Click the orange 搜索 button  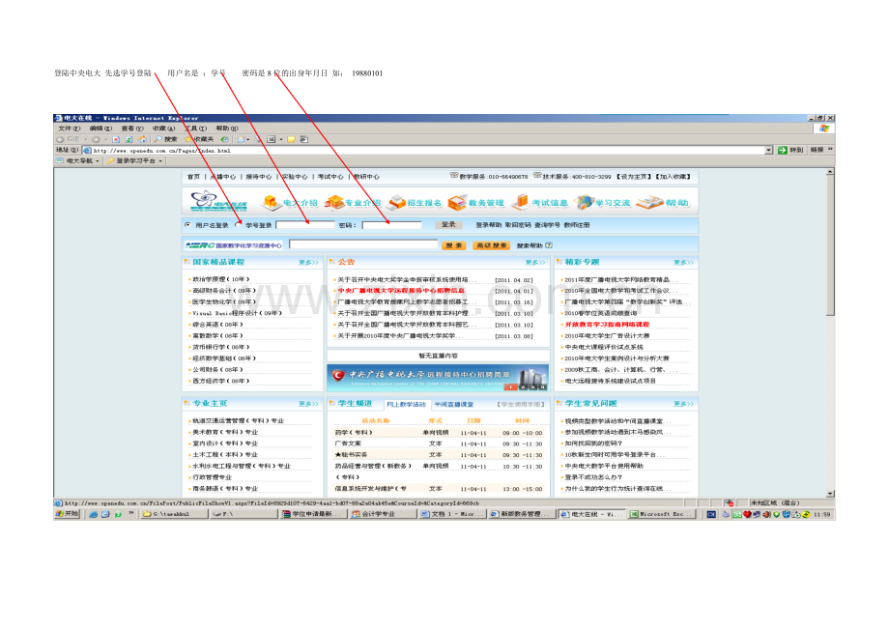[x=453, y=245]
